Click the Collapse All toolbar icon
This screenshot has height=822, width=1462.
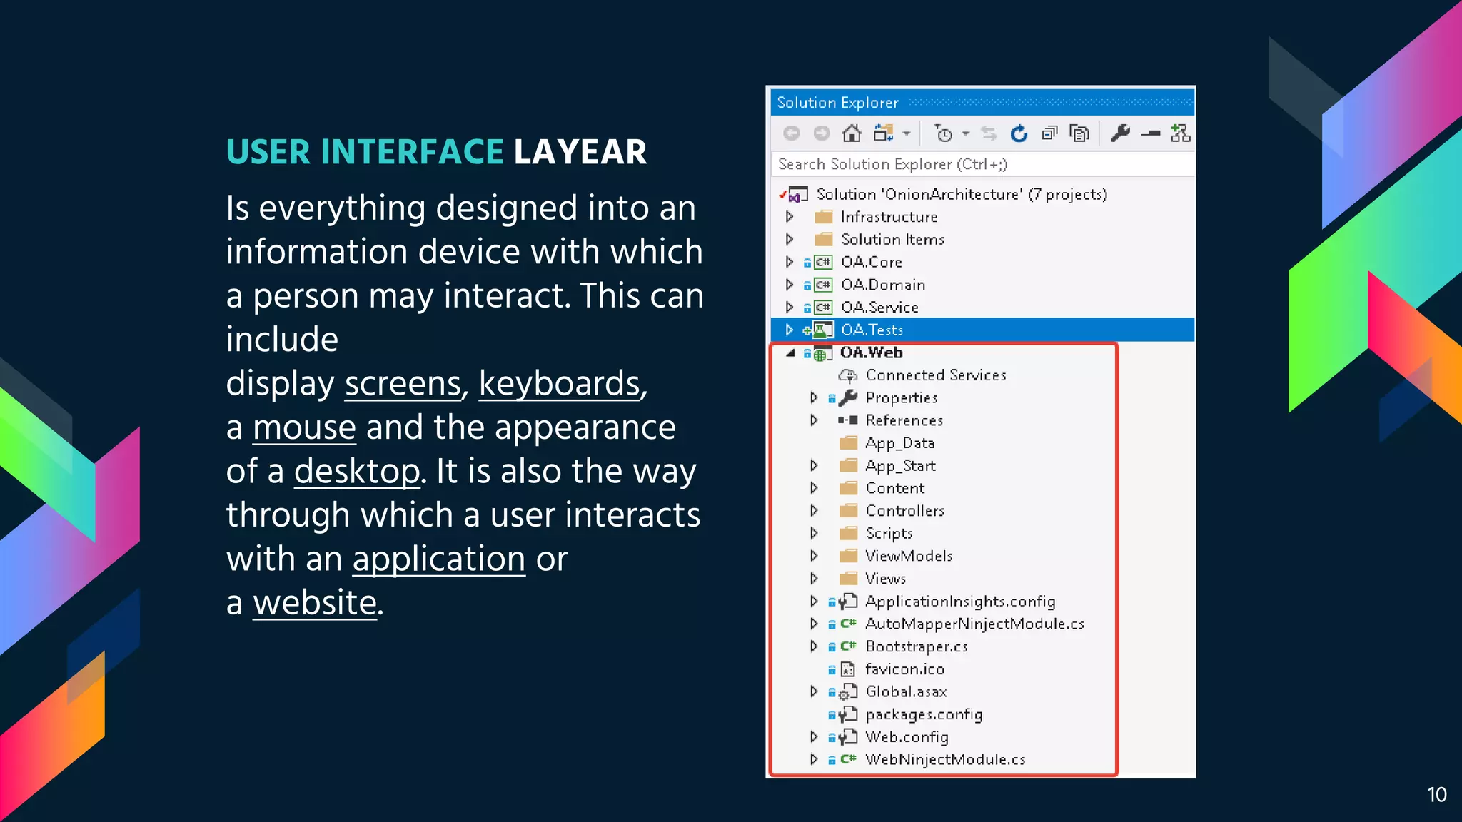coord(1049,133)
